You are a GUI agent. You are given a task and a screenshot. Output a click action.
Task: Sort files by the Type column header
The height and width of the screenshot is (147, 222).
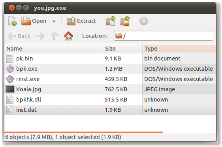(180, 49)
